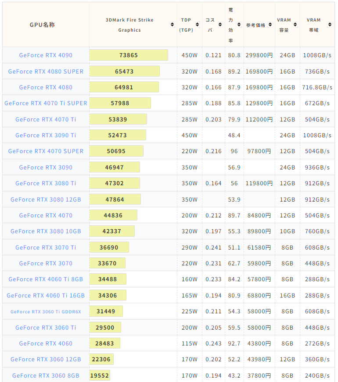Screen dimensions: 338x382
Task: Open GeForce RTX 3090 Ti link
Action: coord(46,135)
